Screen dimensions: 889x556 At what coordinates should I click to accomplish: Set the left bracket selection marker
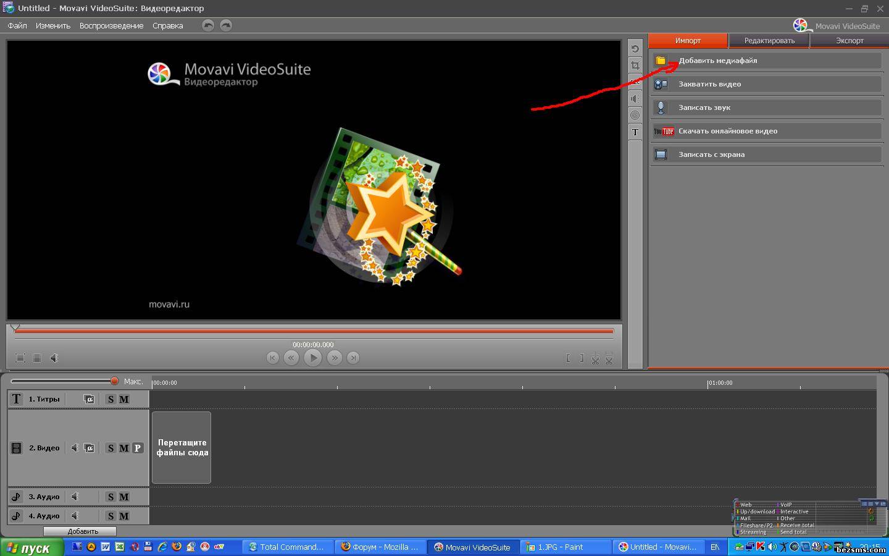pyautogui.click(x=568, y=358)
